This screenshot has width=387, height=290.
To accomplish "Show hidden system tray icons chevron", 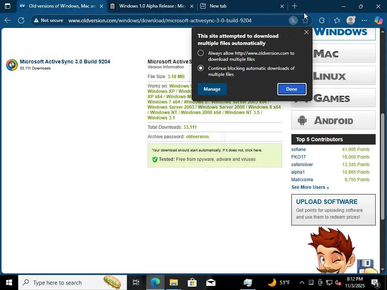I will click(x=302, y=282).
